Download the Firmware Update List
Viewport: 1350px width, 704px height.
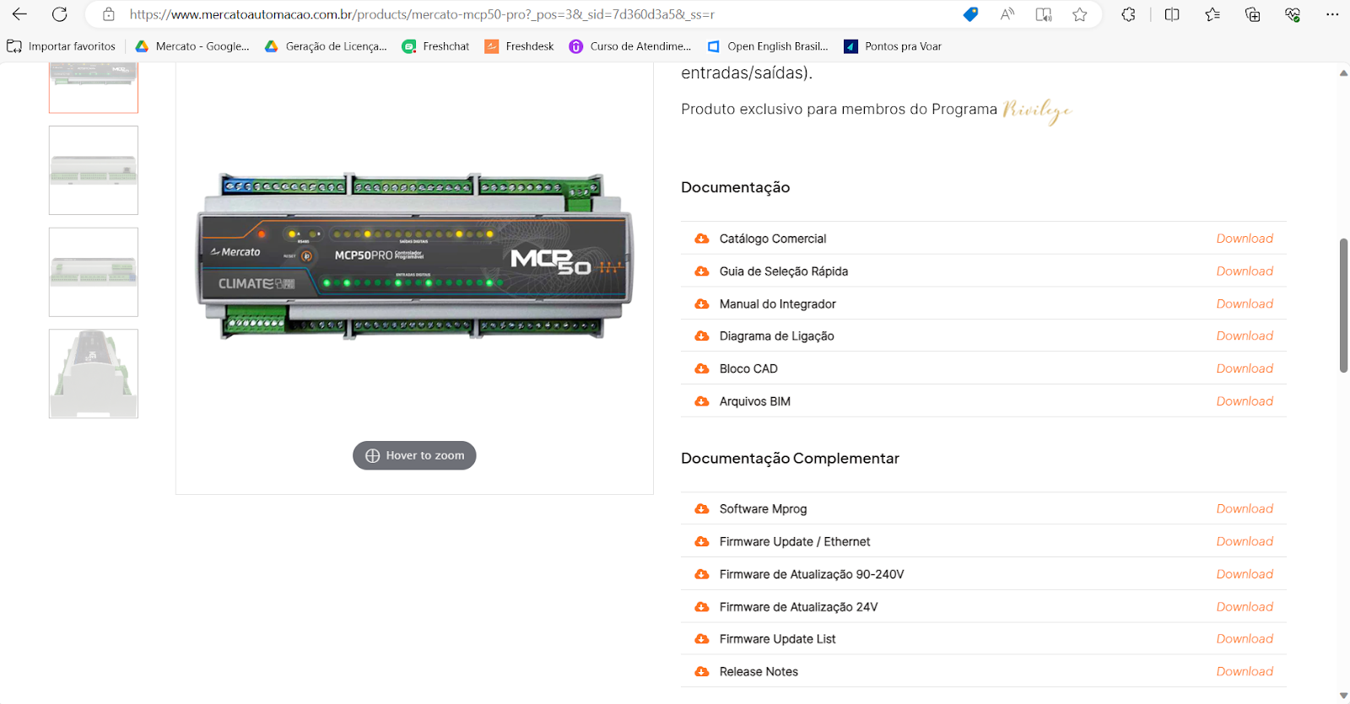pos(1245,638)
